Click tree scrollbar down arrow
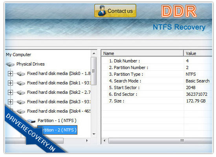 (x=94, y=134)
